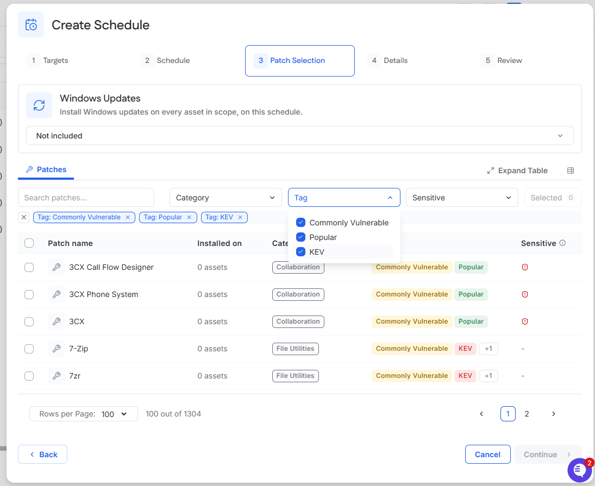Click the File Utilities category tag for 7zr

[x=295, y=376]
